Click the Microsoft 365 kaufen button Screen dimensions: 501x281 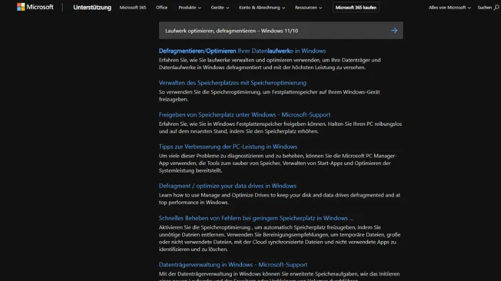355,7
